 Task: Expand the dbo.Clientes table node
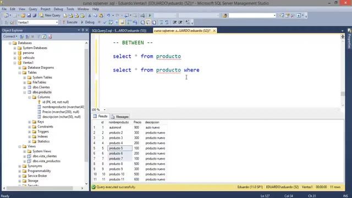click(25, 87)
